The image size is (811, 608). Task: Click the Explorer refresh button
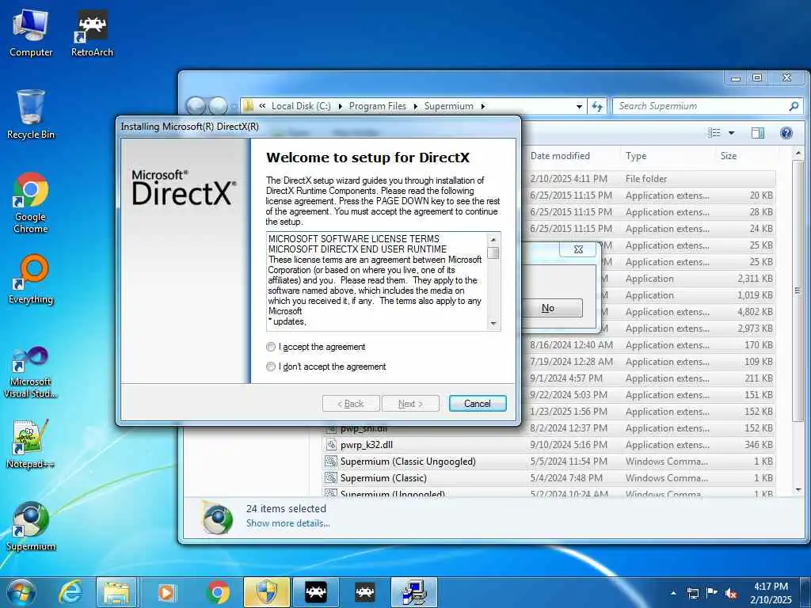click(x=597, y=106)
